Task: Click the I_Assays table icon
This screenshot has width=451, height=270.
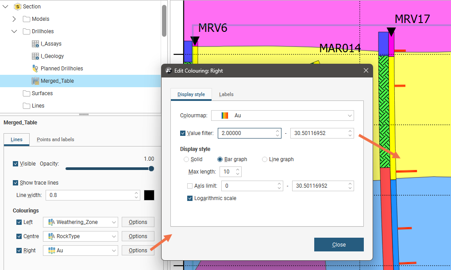Action: tap(35, 44)
